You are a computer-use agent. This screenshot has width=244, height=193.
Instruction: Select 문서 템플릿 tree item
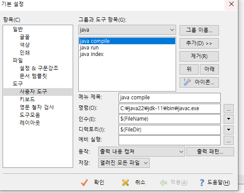tap(33, 76)
